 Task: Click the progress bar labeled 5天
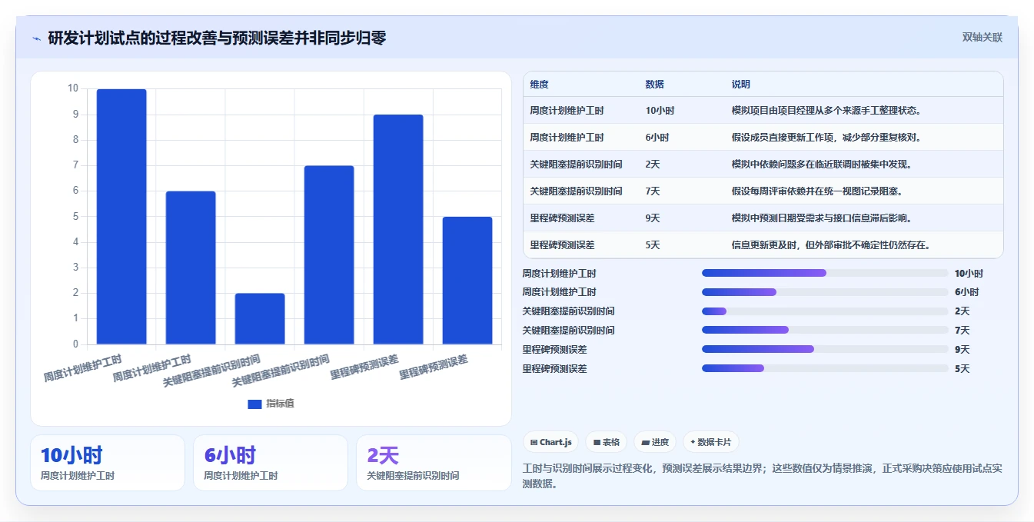(x=825, y=368)
